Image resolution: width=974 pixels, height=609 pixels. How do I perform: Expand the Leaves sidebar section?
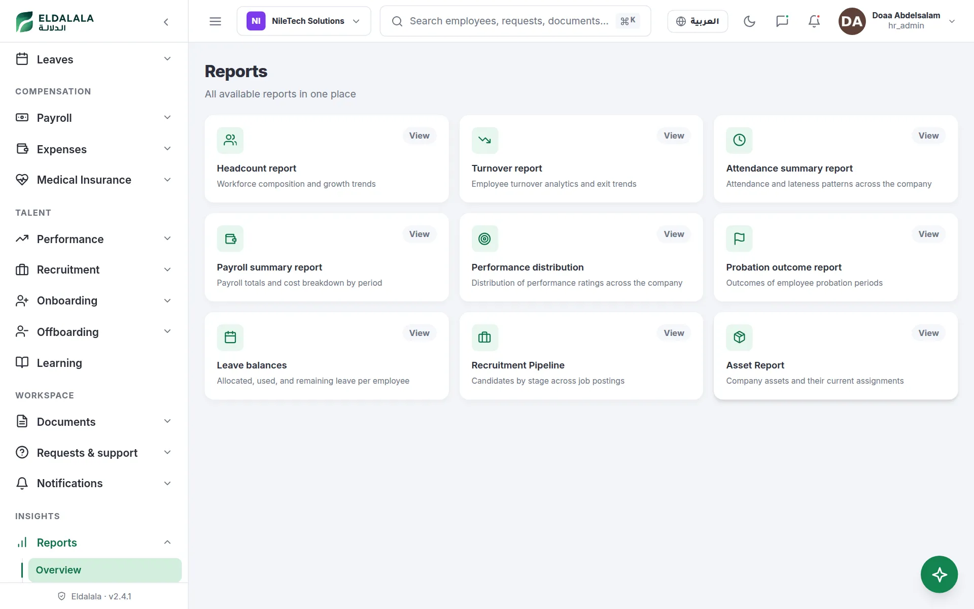coord(94,59)
